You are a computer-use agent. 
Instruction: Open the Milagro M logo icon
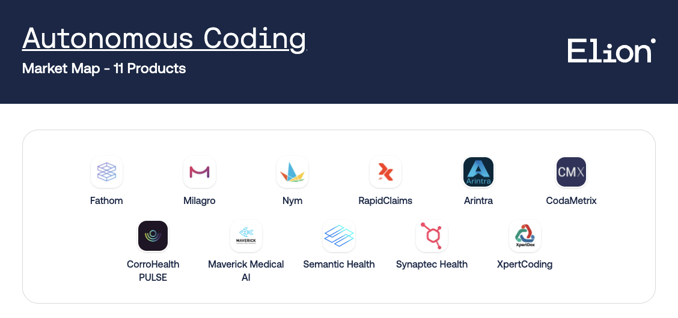(200, 172)
